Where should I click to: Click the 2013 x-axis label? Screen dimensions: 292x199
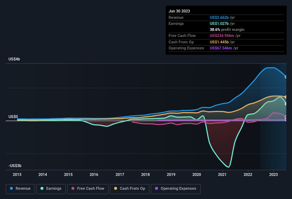[17, 174]
